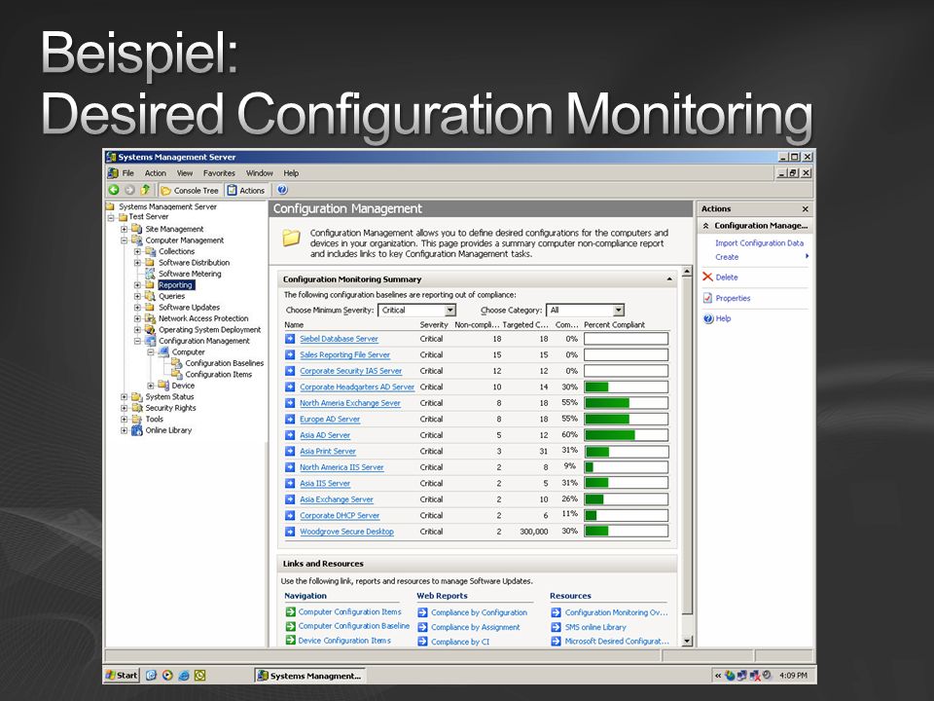The width and height of the screenshot is (934, 701).
Task: Click the Queries folder icon in tree
Action: 150,296
